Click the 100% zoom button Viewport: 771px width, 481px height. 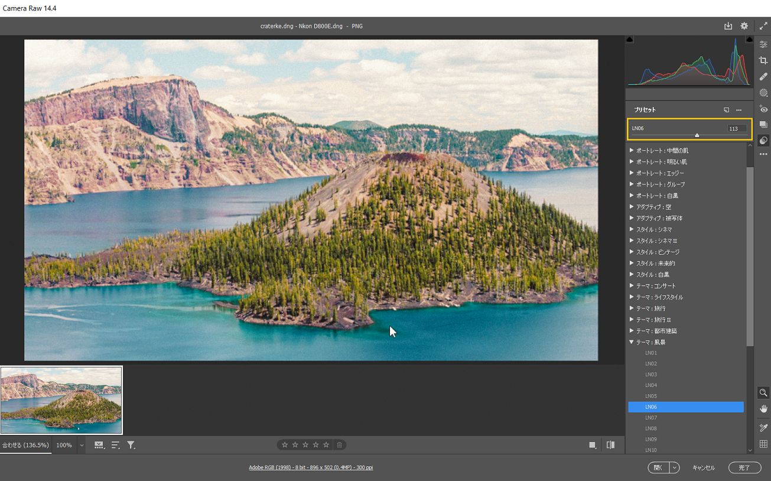click(64, 445)
